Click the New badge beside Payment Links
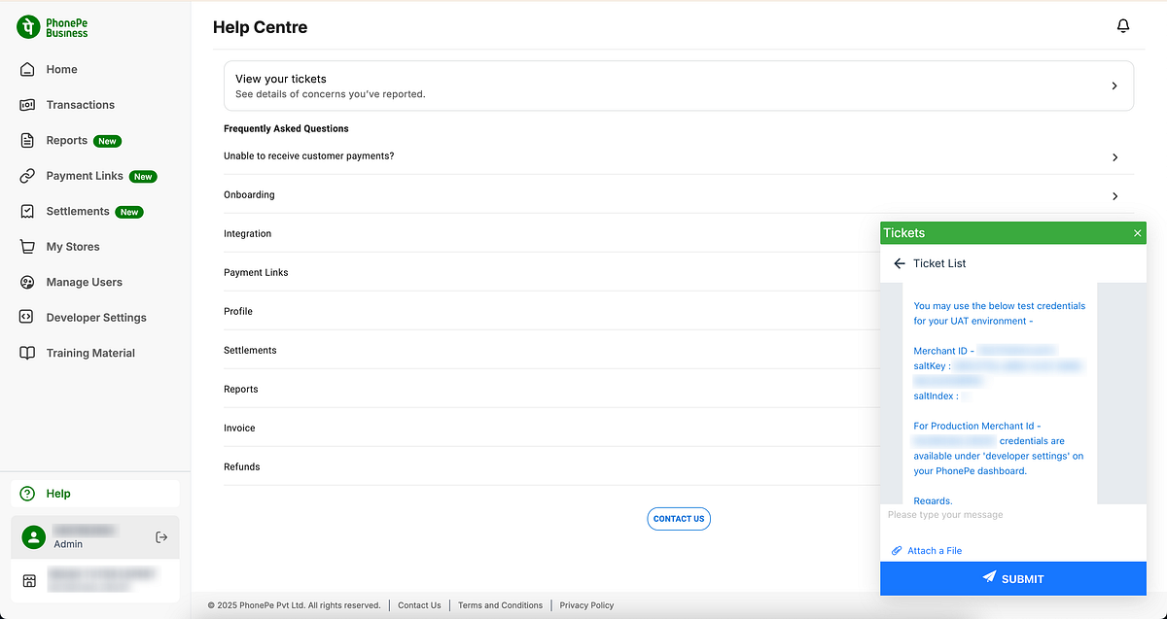The width and height of the screenshot is (1167, 619). click(143, 177)
